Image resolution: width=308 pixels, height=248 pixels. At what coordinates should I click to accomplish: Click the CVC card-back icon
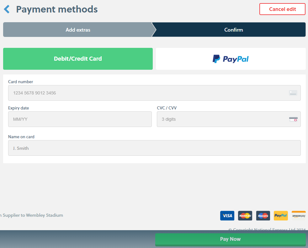point(293,119)
